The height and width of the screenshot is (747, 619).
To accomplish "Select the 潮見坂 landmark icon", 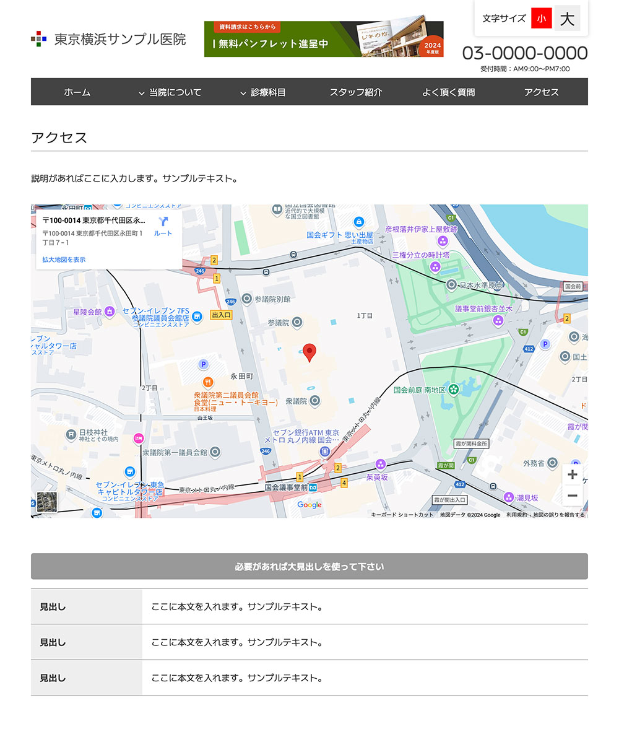I will [509, 497].
